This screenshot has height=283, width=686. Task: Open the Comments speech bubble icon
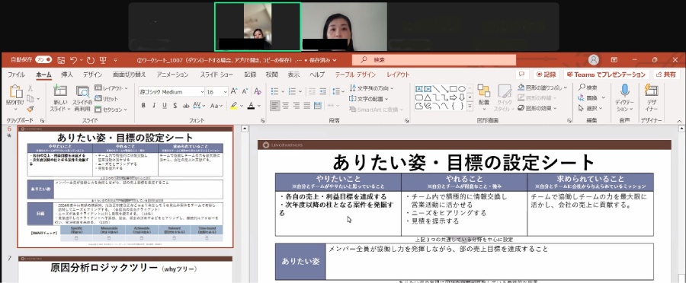(x=521, y=75)
